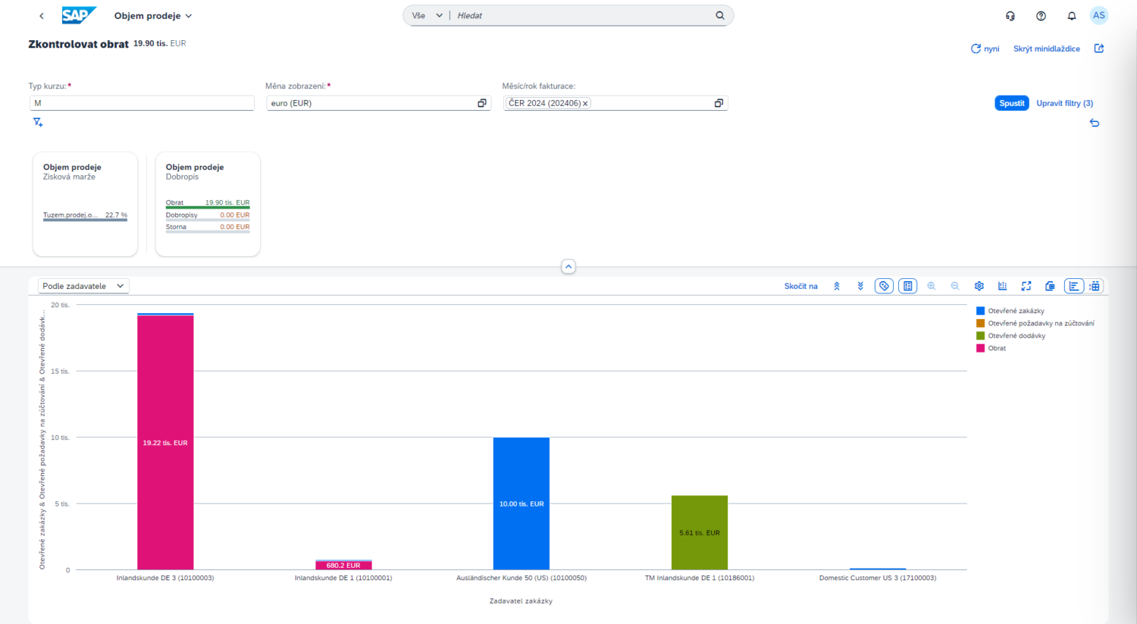
Task: Toggle data labels tag button
Action: click(x=884, y=286)
